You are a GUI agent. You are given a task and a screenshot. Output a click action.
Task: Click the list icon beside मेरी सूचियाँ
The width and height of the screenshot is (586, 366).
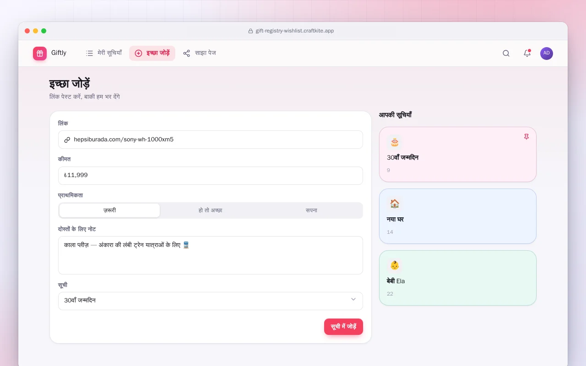90,53
